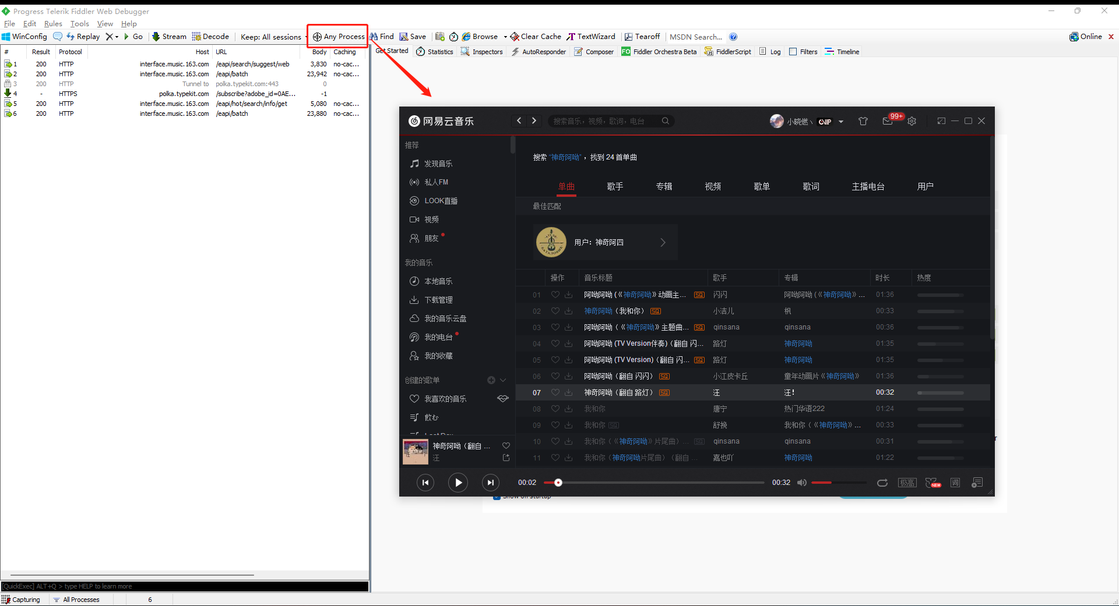Screen dimensions: 1119x606
Task: Click the Go resume button
Action: 133,37
